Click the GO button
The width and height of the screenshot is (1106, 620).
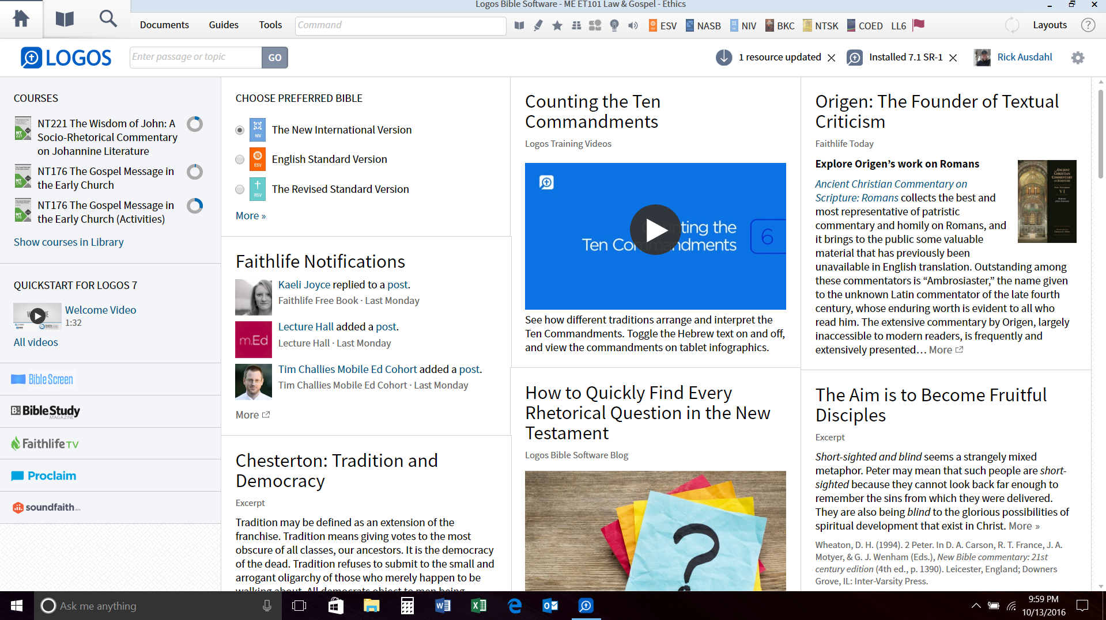(275, 58)
